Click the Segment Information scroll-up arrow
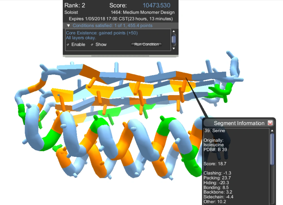The width and height of the screenshot is (283, 205). (x=272, y=131)
